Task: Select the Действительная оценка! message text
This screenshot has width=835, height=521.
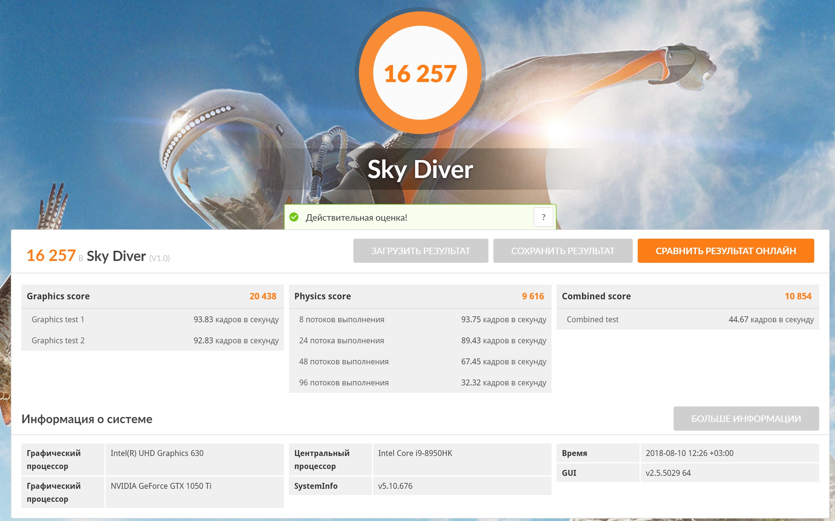Action: coord(356,218)
